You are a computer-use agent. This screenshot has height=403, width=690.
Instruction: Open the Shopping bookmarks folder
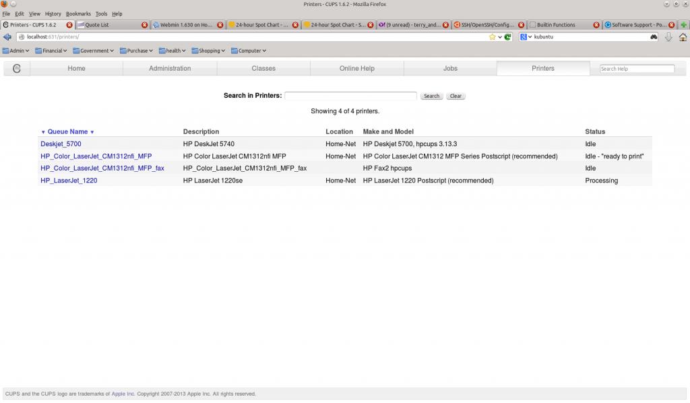click(x=209, y=51)
